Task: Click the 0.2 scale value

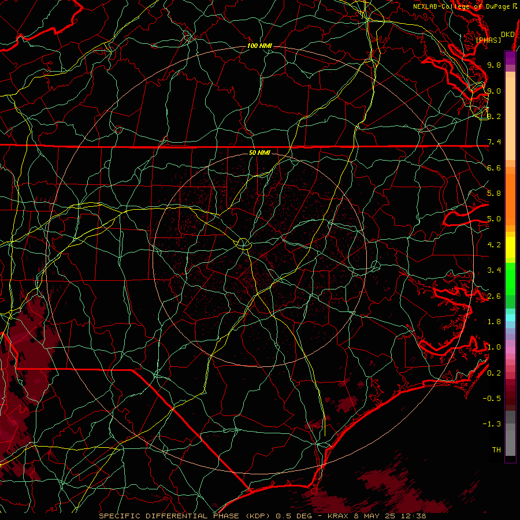Action: point(494,373)
